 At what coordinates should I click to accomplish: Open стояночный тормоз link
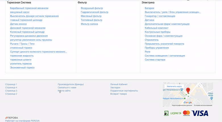(21, 48)
